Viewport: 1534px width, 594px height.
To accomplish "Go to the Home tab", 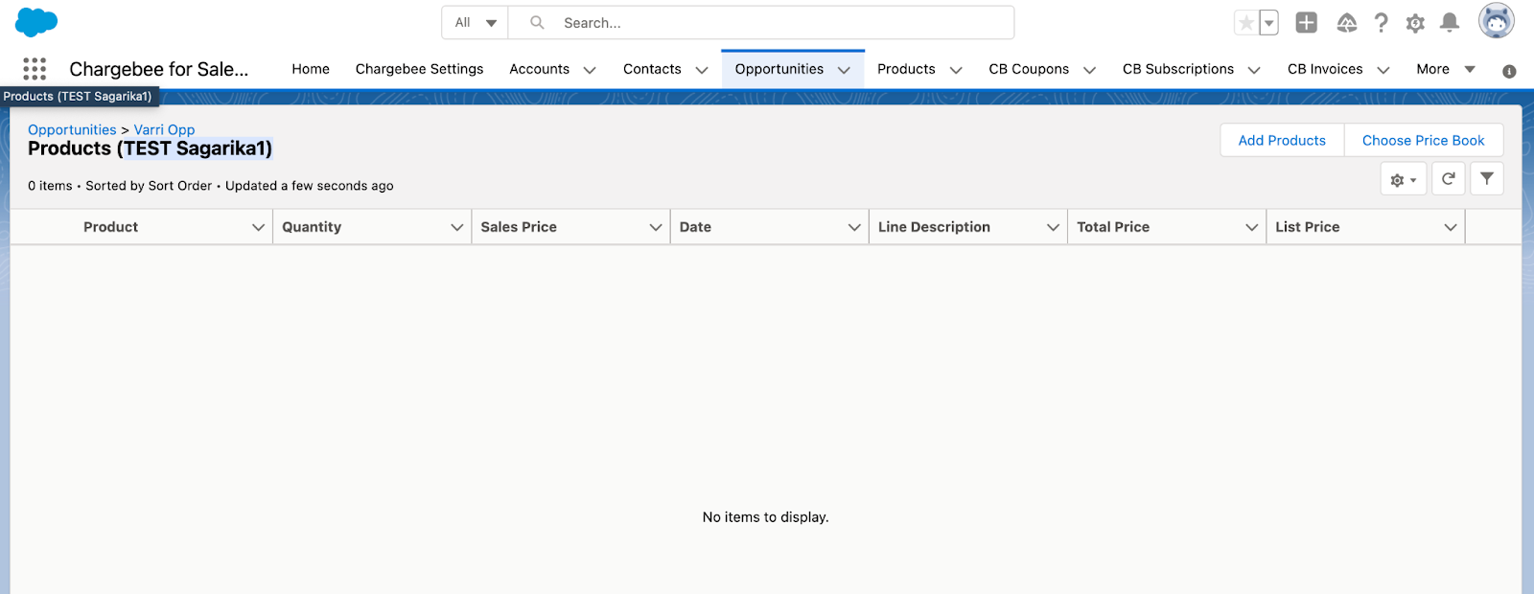I will pyautogui.click(x=311, y=69).
